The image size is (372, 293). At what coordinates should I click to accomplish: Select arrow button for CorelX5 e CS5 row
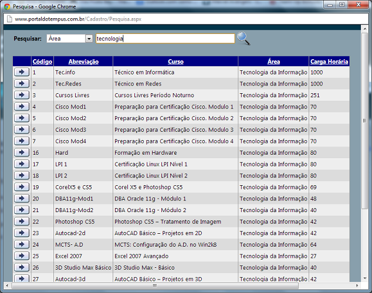tap(22, 187)
